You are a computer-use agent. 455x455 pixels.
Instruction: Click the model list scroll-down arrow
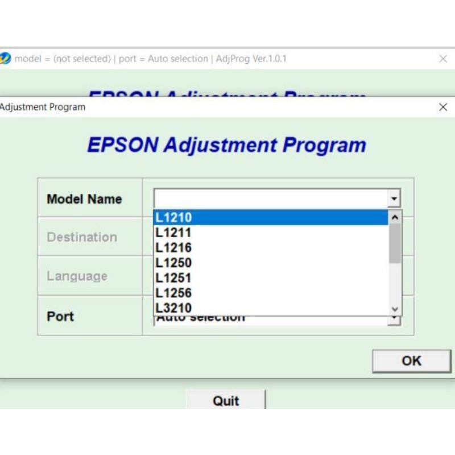tap(395, 309)
